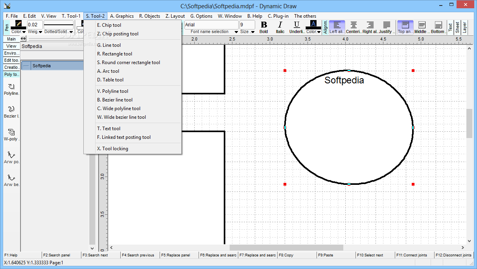This screenshot has height=269, width=477.
Task: Click the F9:Paste function key button
Action: point(336,255)
